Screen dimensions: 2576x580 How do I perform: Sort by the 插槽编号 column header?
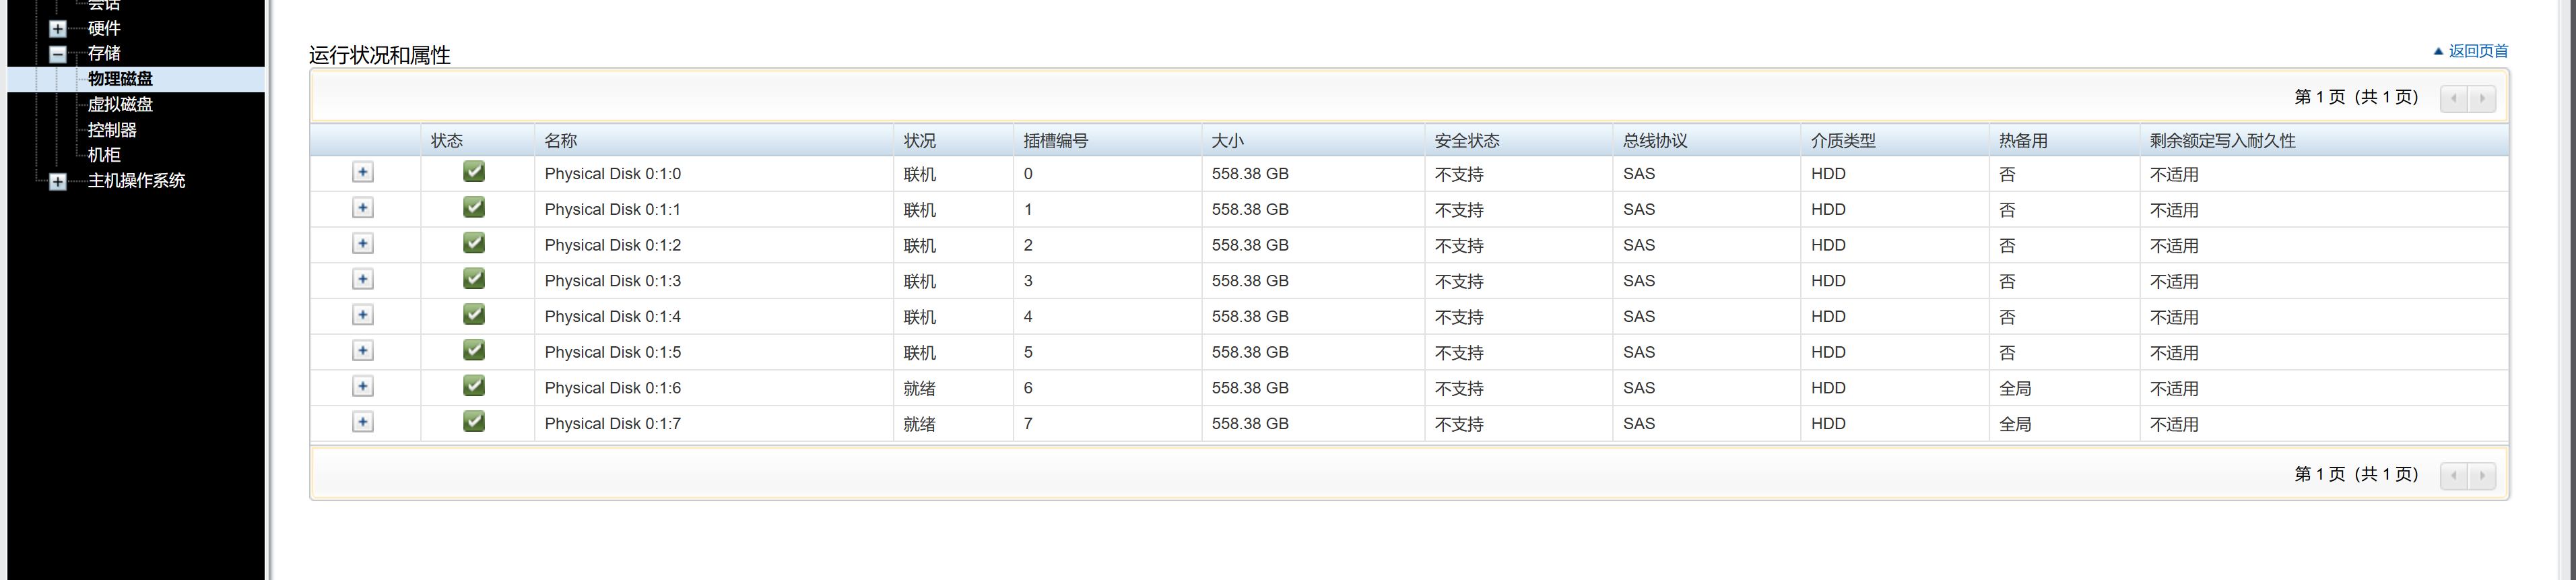coord(1056,141)
